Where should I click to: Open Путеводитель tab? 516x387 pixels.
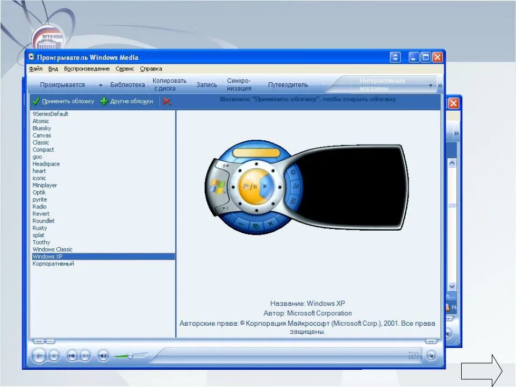coord(288,84)
